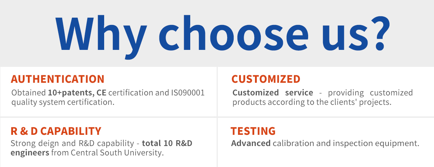
Task: Click the CUSTOMIZED section heading
Action: [266, 79]
